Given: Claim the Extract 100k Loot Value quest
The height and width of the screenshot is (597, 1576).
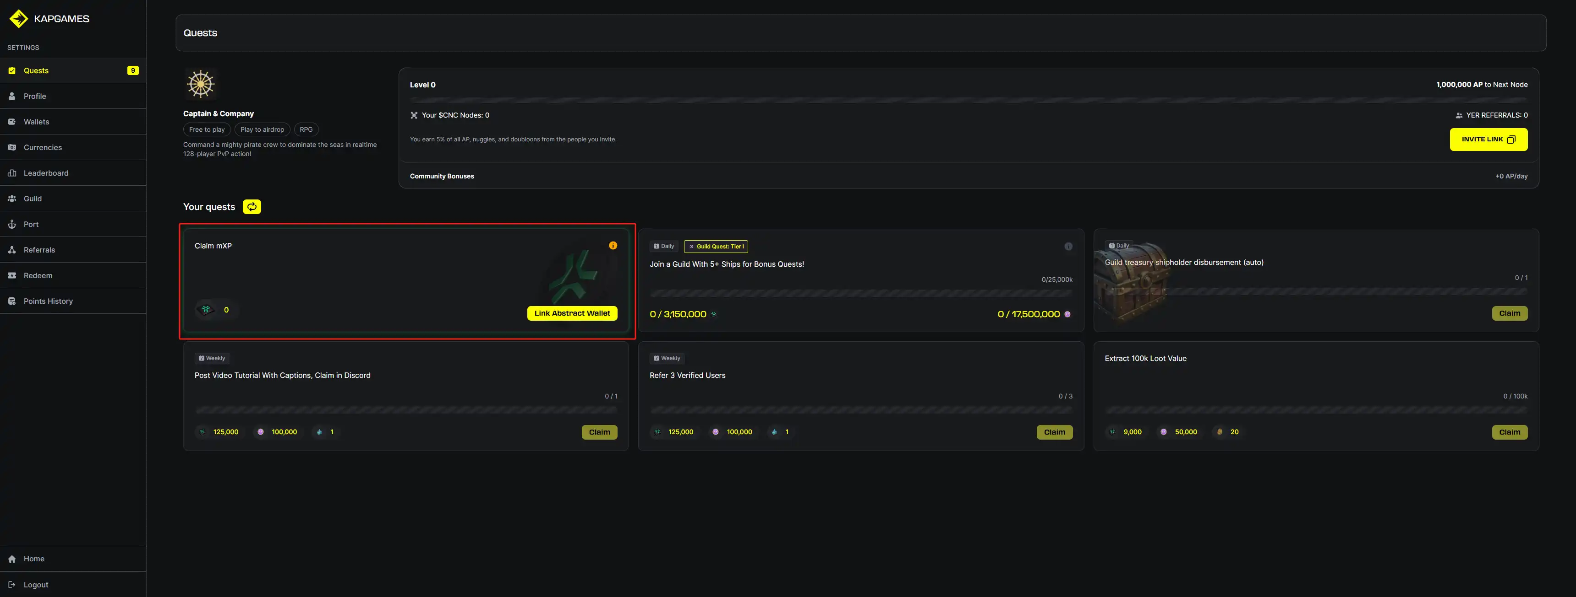Looking at the screenshot, I should tap(1509, 432).
